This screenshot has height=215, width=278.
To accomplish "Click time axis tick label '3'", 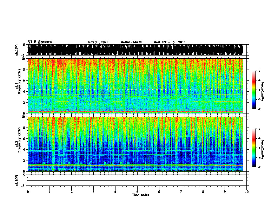I will tap(93, 191).
